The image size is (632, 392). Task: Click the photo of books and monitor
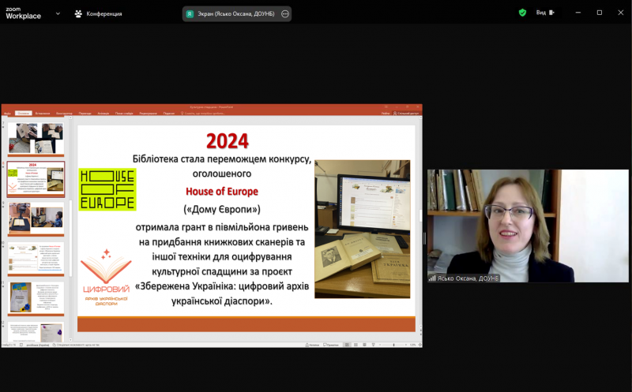pyautogui.click(x=363, y=229)
